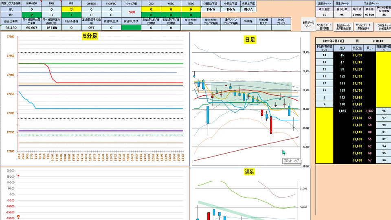Click the purple line on the 5分足 chart
The image size is (391, 220).
click(x=101, y=131)
